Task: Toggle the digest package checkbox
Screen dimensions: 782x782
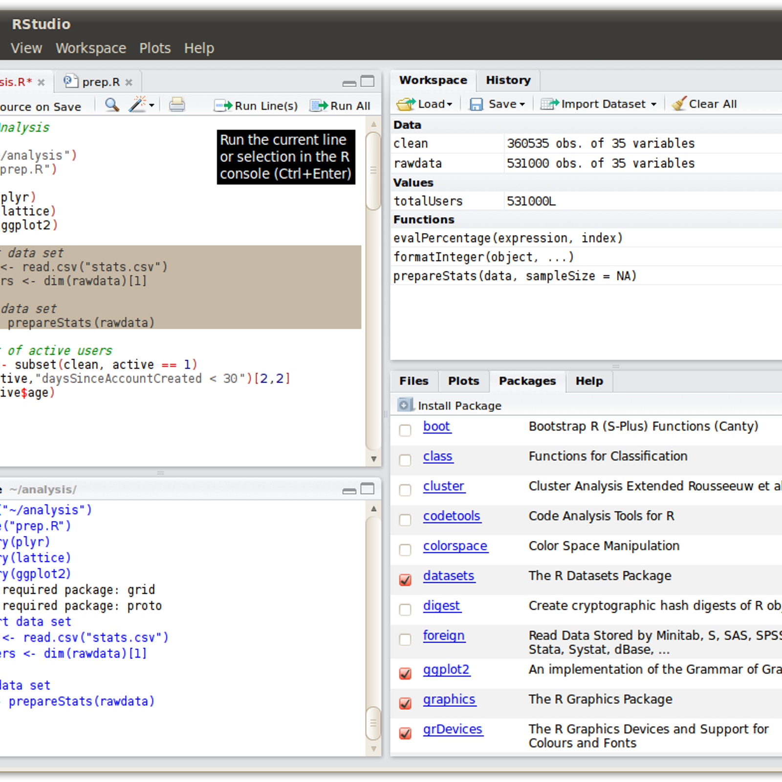Action: [x=405, y=609]
